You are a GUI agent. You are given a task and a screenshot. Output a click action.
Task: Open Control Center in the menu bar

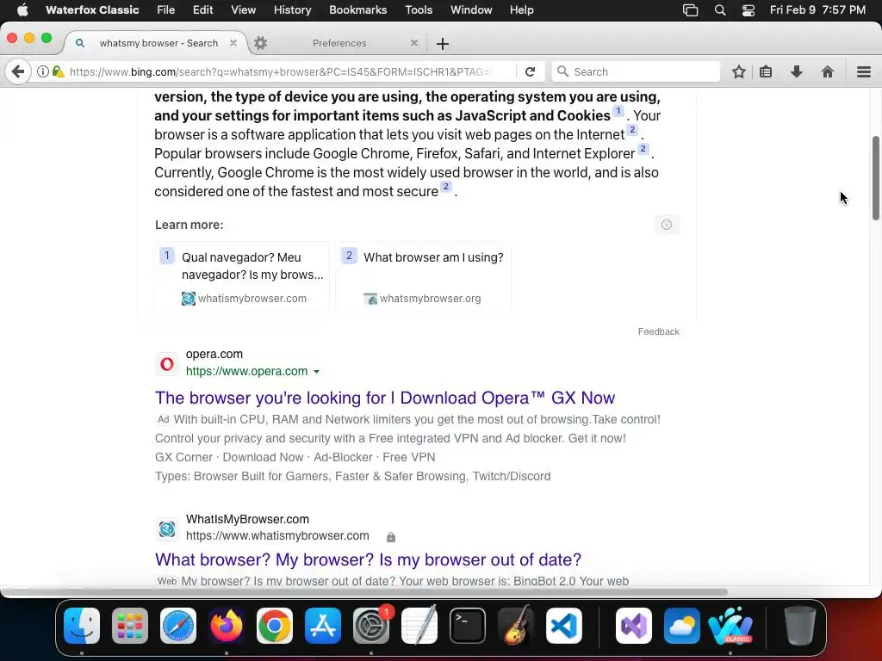pyautogui.click(x=748, y=10)
